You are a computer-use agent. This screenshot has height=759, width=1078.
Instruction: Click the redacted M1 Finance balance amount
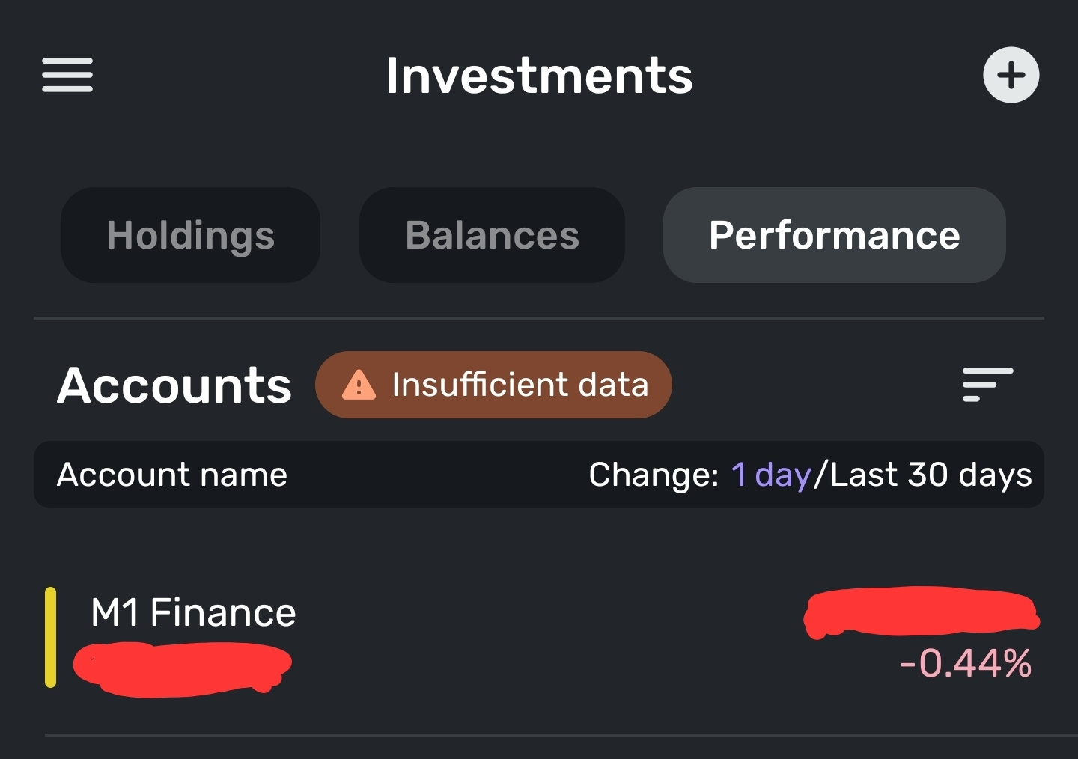tap(921, 612)
